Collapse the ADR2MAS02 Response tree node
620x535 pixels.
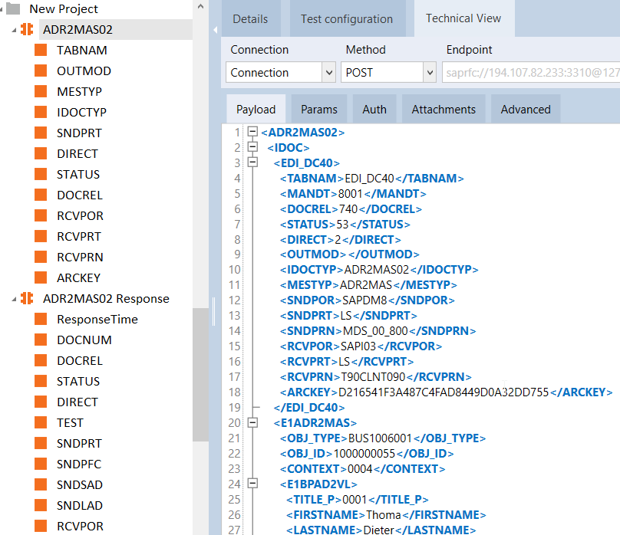pos(15,299)
